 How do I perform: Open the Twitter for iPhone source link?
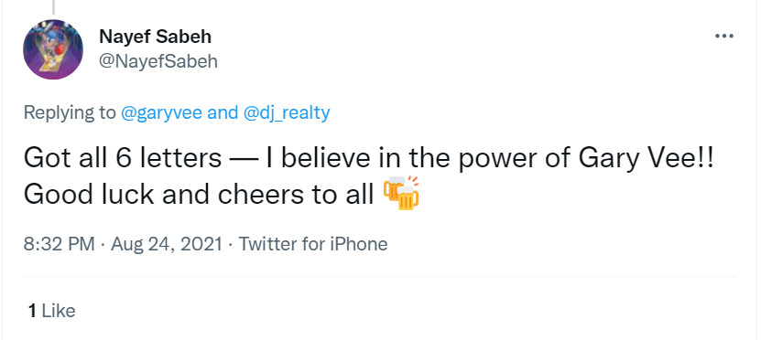click(x=313, y=244)
